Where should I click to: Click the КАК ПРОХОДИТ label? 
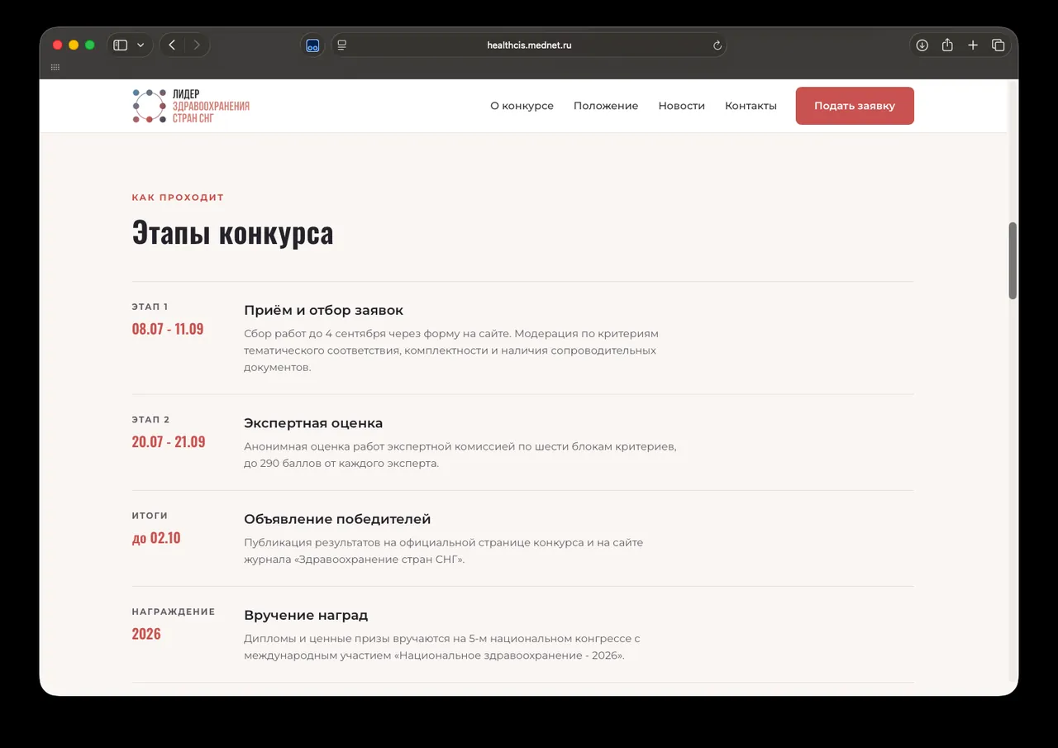click(178, 198)
